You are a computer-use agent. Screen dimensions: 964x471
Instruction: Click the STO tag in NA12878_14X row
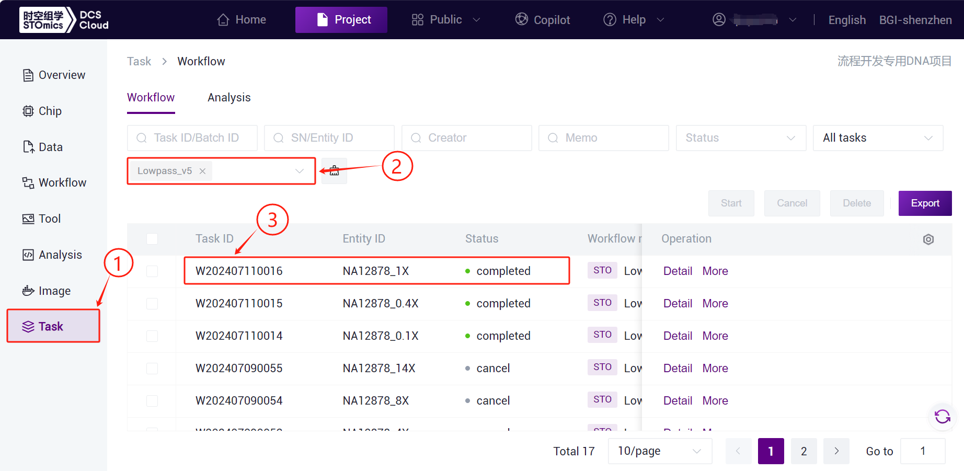pyautogui.click(x=602, y=367)
